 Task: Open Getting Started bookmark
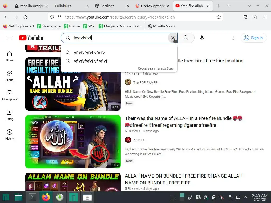tap(18, 26)
